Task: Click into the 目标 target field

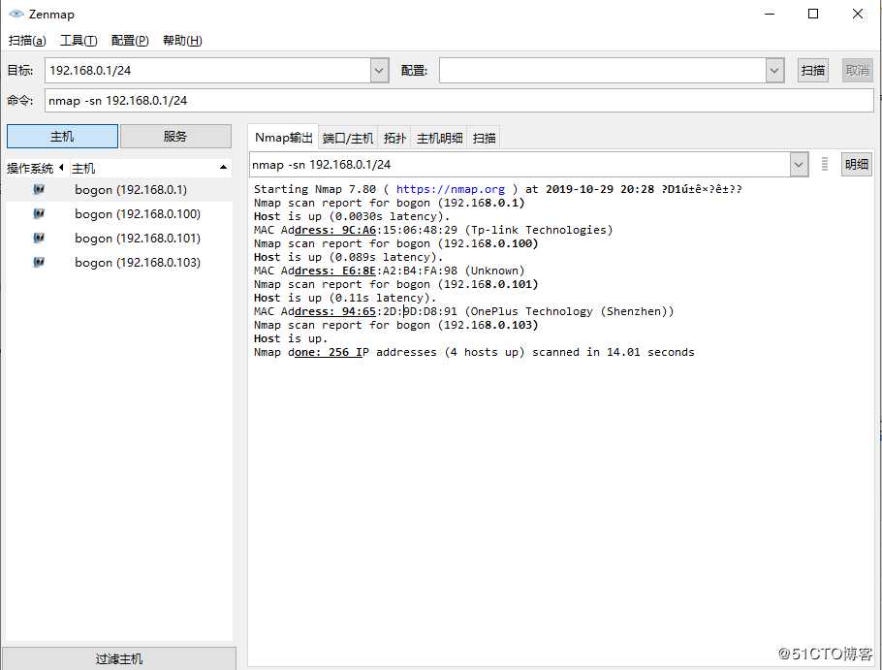Action: coord(207,71)
